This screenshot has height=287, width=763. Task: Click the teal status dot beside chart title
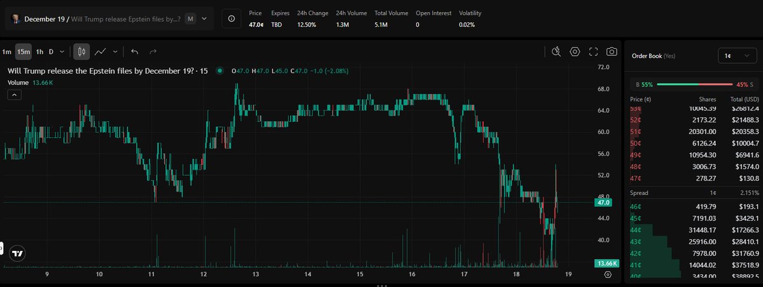pyautogui.click(x=220, y=71)
